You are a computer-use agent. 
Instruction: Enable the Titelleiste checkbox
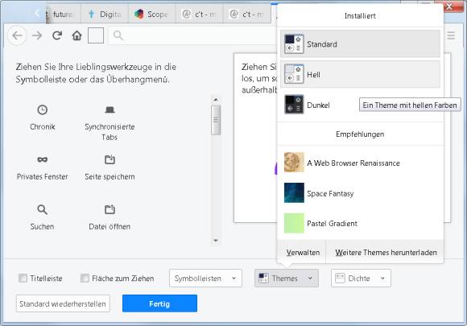(x=23, y=278)
